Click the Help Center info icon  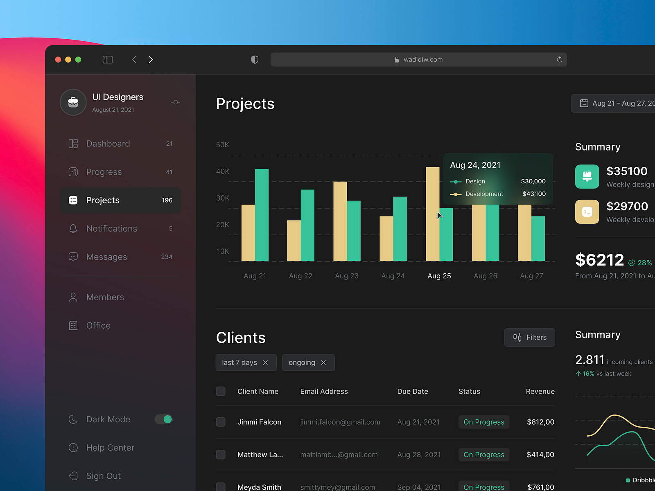click(x=73, y=448)
